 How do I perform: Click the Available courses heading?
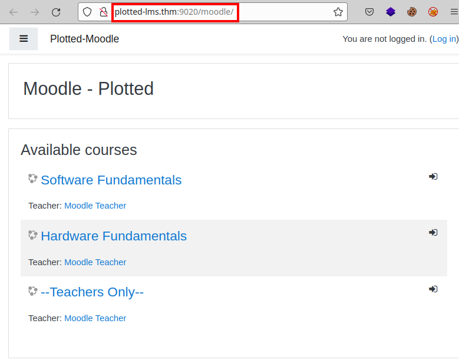pyautogui.click(x=79, y=150)
